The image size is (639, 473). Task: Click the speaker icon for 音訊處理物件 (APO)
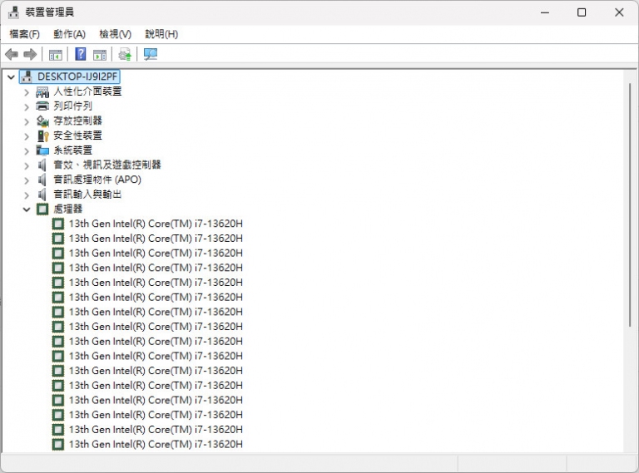[42, 180]
